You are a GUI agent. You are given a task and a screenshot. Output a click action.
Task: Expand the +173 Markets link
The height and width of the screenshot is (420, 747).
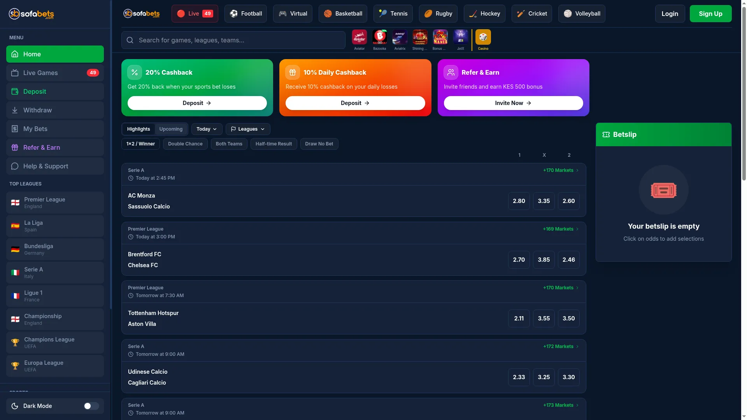[561, 405]
